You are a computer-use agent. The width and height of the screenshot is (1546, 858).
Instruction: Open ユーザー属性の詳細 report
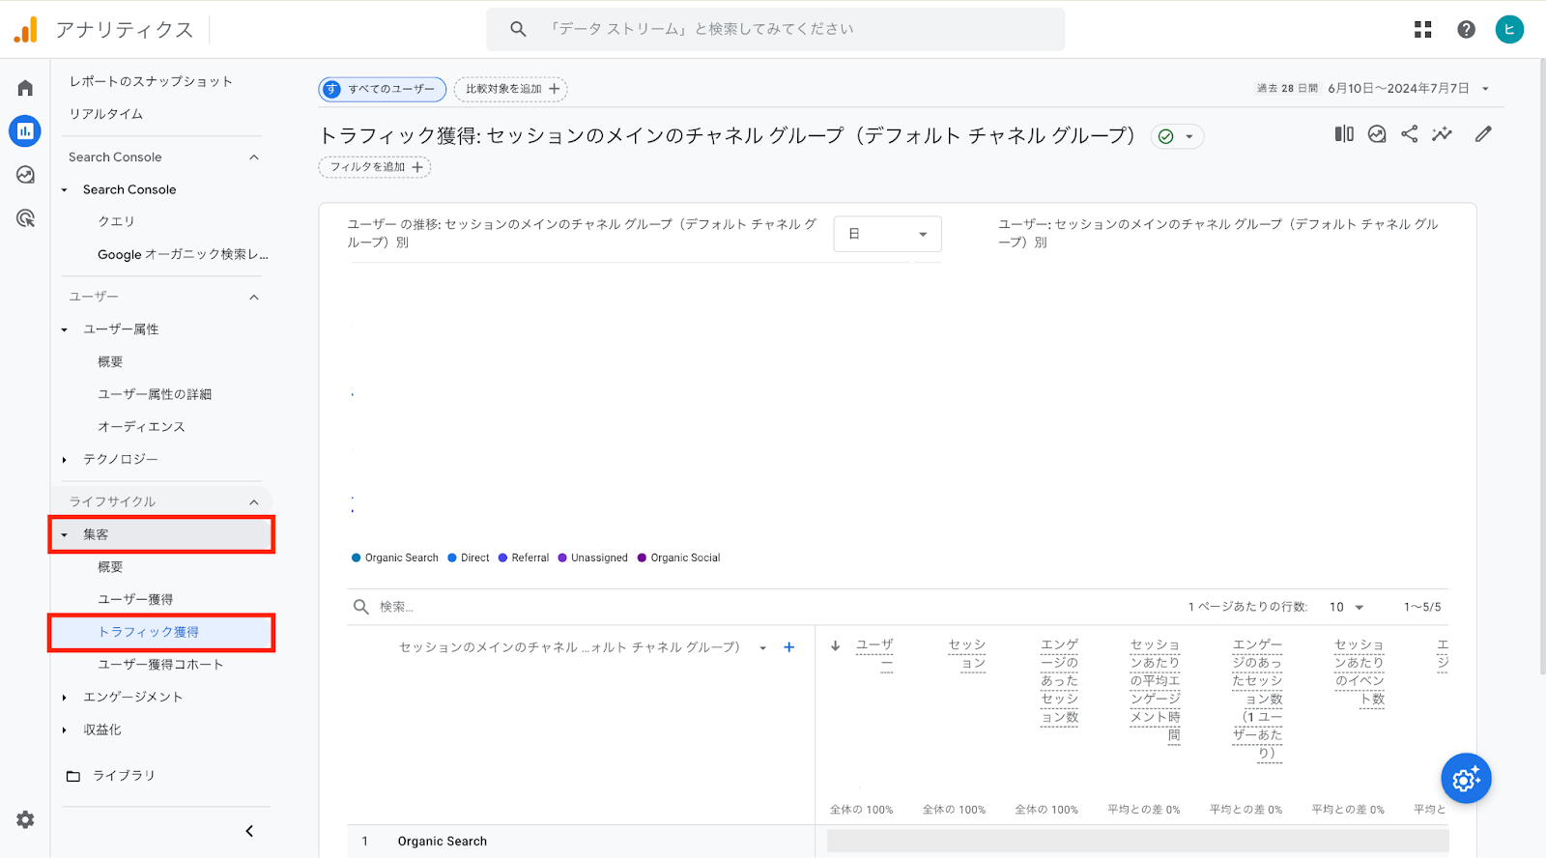click(x=155, y=394)
